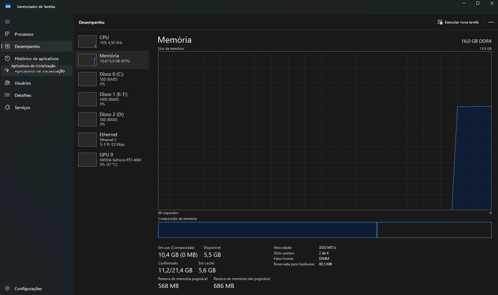Click the non-paged pool value '686 MB'
Screen dimensions: 498x295
[x=224, y=286]
